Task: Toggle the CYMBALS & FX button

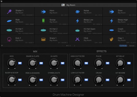Action: click(x=62, y=80)
